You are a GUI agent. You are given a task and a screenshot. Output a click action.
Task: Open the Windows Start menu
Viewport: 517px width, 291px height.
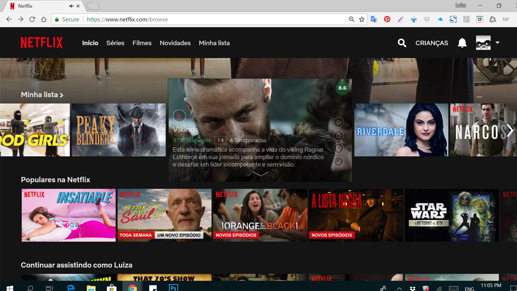coord(9,288)
